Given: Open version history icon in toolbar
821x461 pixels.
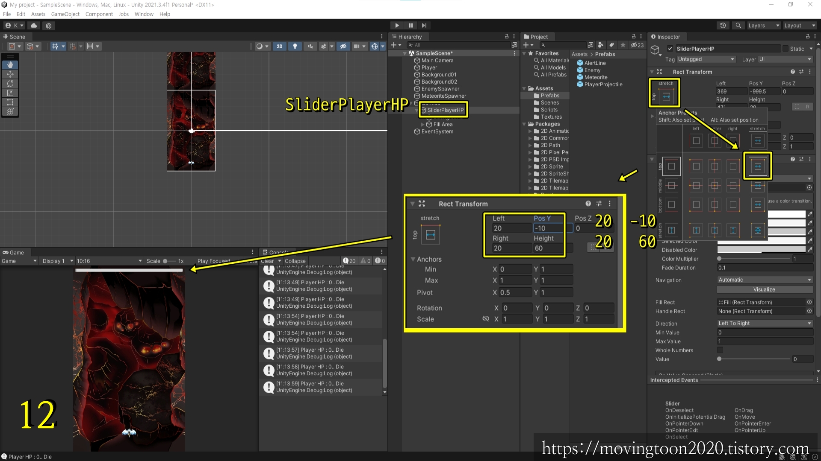Looking at the screenshot, I should click(x=723, y=26).
